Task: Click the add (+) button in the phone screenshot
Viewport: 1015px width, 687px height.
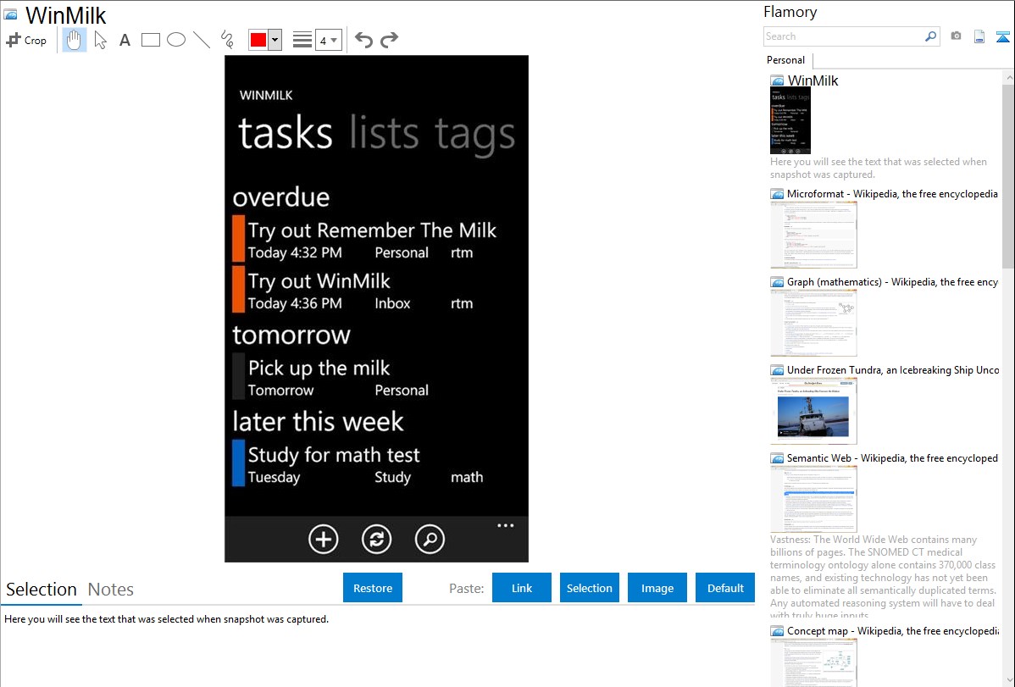Action: click(323, 539)
